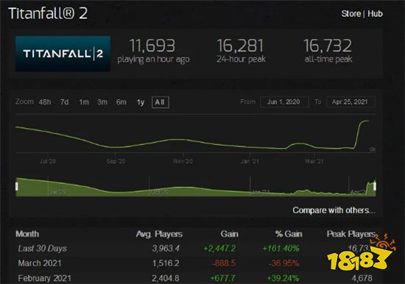Select the March 2021 row label
The height and width of the screenshot is (284, 405).
40,263
